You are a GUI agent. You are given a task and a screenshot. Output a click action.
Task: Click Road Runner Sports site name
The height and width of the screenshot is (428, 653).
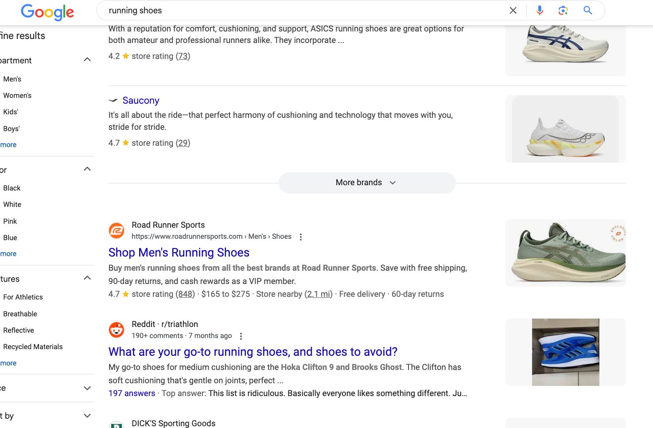pyautogui.click(x=168, y=225)
